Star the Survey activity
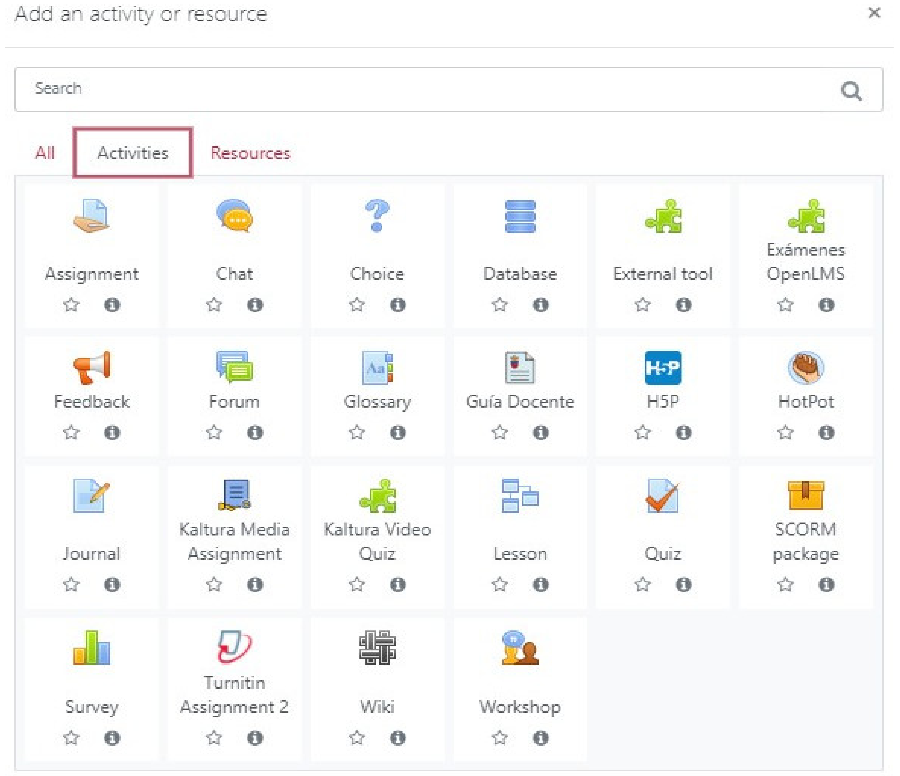This screenshot has width=900, height=776. click(x=71, y=738)
